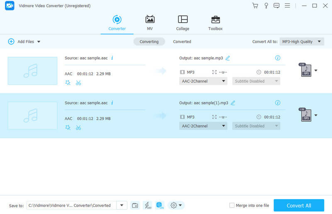Enable the Merge into one file checkbox
Screen dimensions: 332x214
pyautogui.click(x=232, y=205)
